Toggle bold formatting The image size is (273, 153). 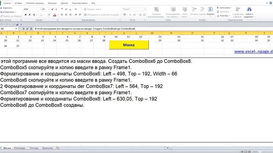pos(26,15)
